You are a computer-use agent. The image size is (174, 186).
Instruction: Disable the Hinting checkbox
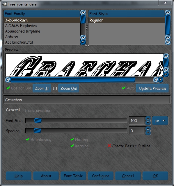coord(79,139)
